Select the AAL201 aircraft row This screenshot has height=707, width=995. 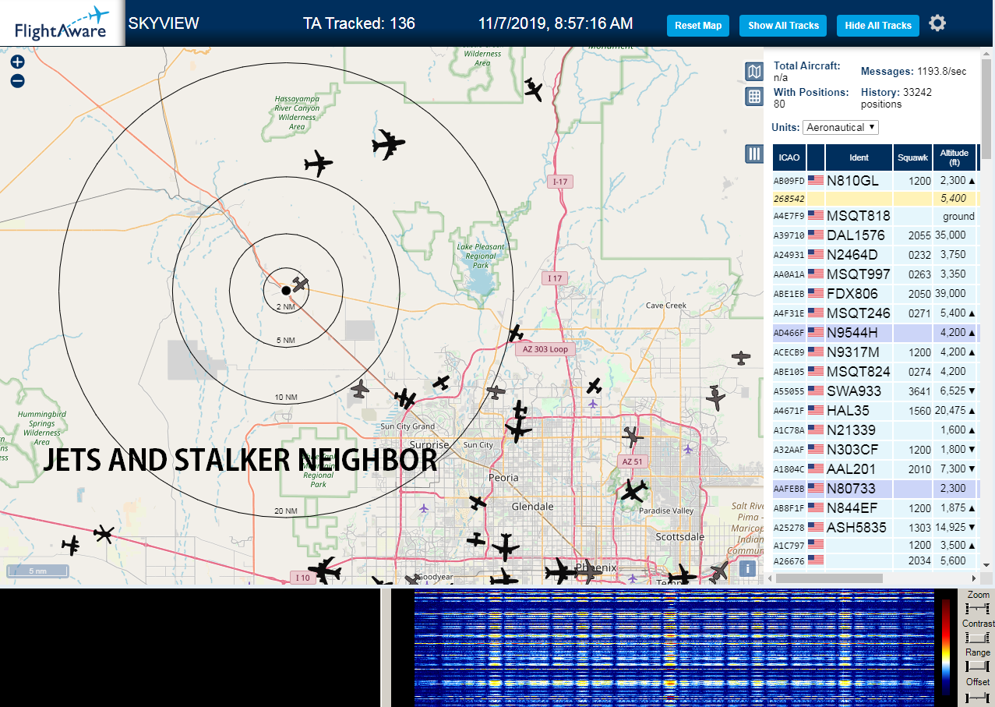pyautogui.click(x=875, y=468)
